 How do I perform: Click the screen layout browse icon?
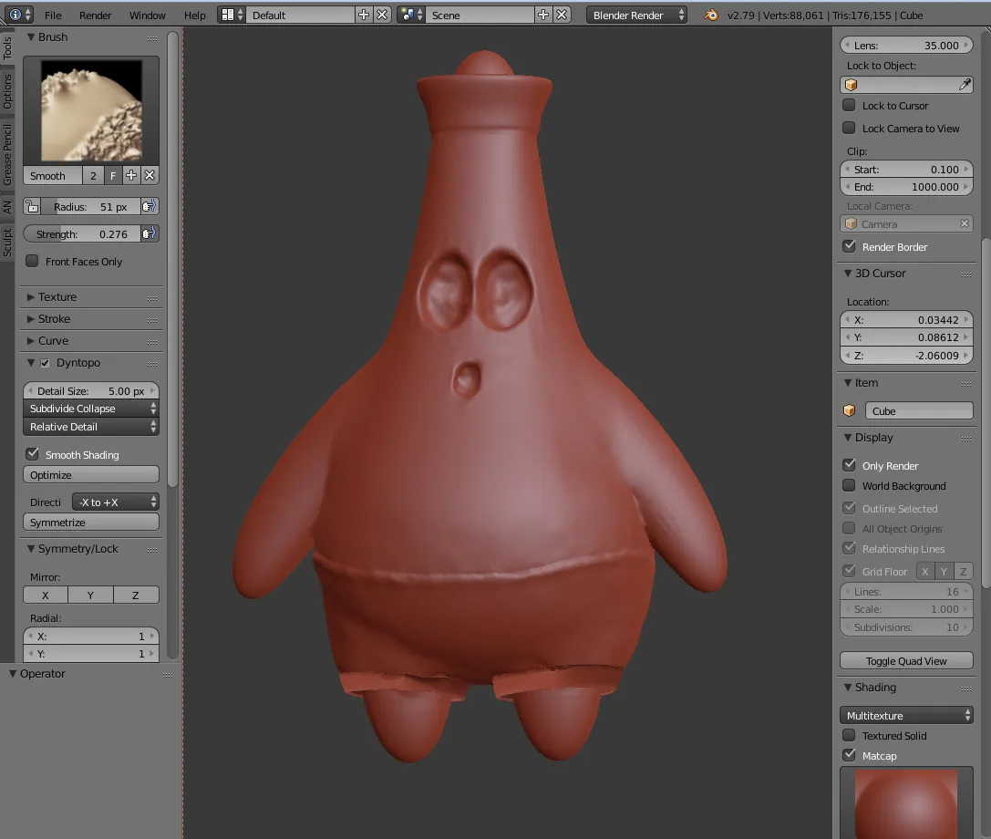point(232,15)
